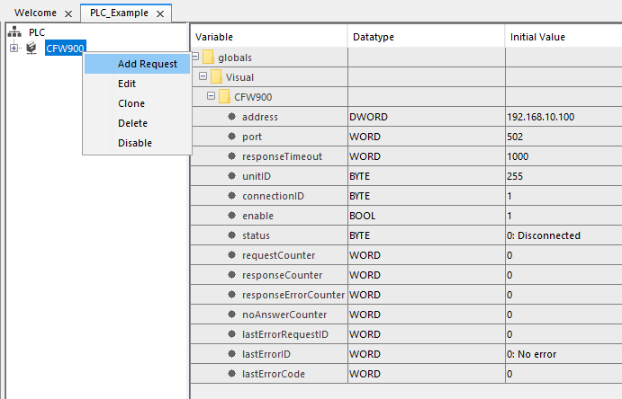The height and width of the screenshot is (399, 622).
Task: Click the globals folder icon
Action: [x=209, y=58]
